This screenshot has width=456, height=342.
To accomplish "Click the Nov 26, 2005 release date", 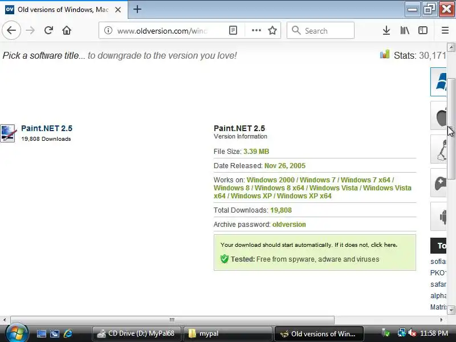I will click(284, 166).
